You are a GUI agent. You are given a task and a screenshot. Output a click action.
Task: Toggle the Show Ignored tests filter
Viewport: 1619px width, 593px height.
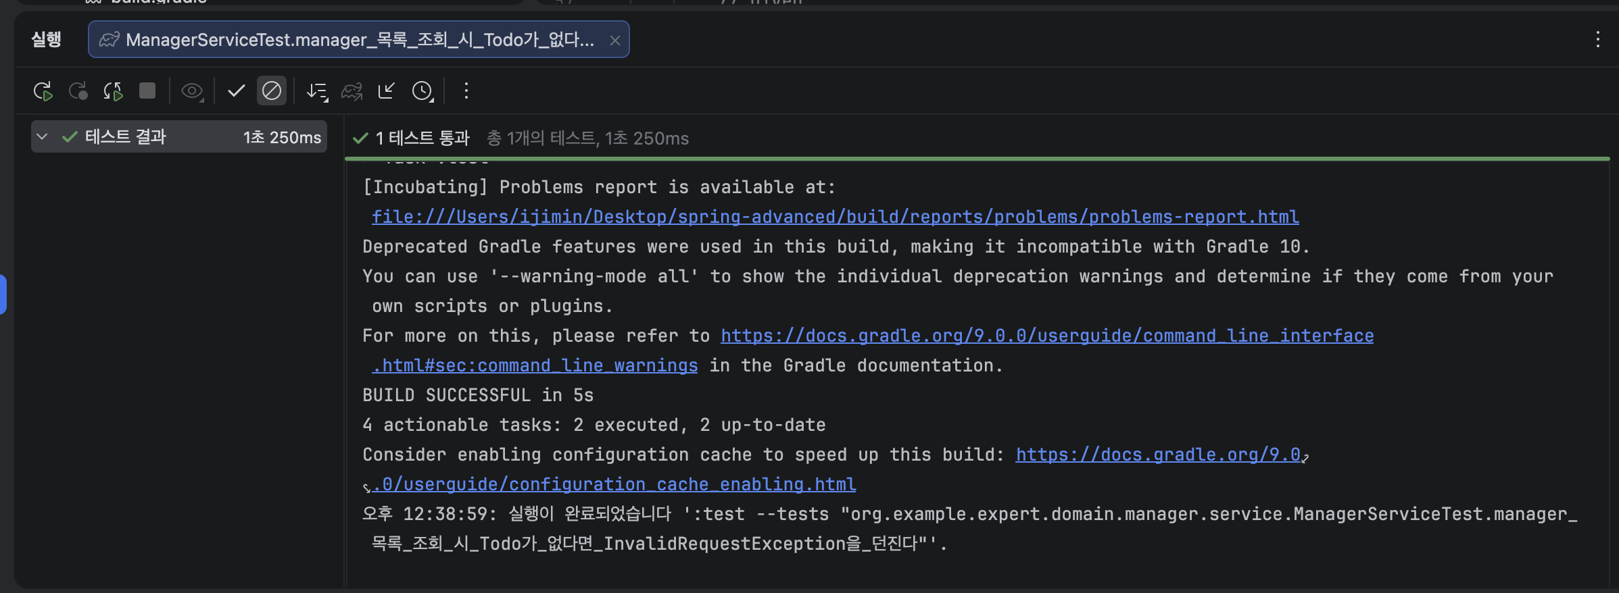tap(272, 91)
